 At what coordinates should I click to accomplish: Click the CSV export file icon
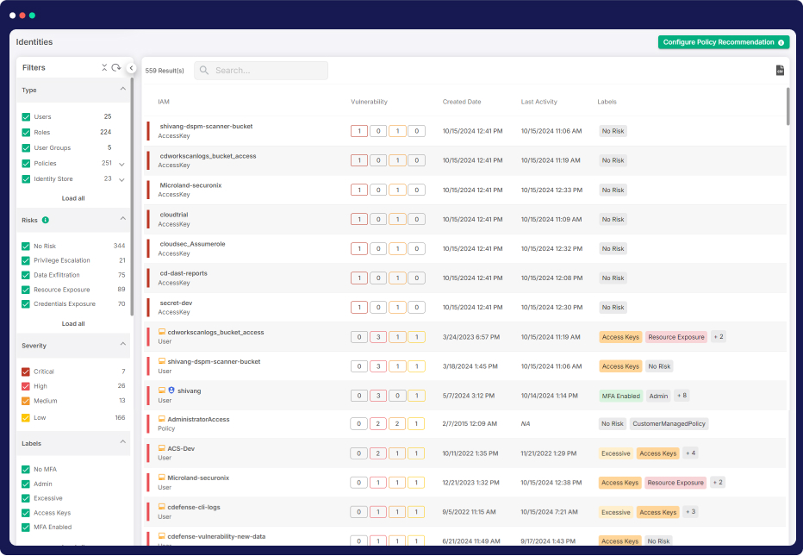tap(780, 71)
